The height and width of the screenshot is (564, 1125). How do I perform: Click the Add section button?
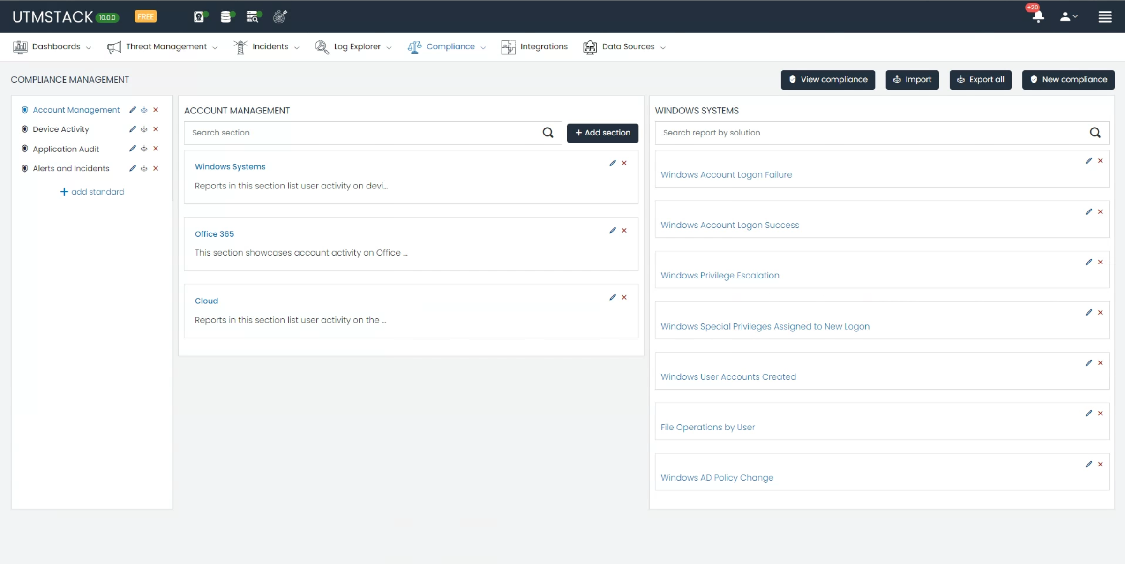(x=602, y=133)
